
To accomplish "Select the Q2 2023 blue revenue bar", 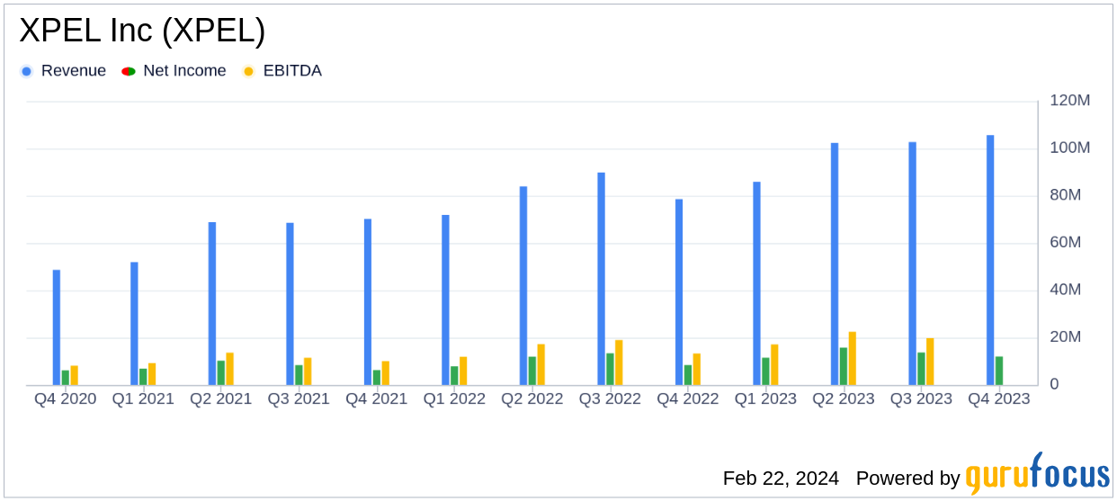I will point(835,264).
